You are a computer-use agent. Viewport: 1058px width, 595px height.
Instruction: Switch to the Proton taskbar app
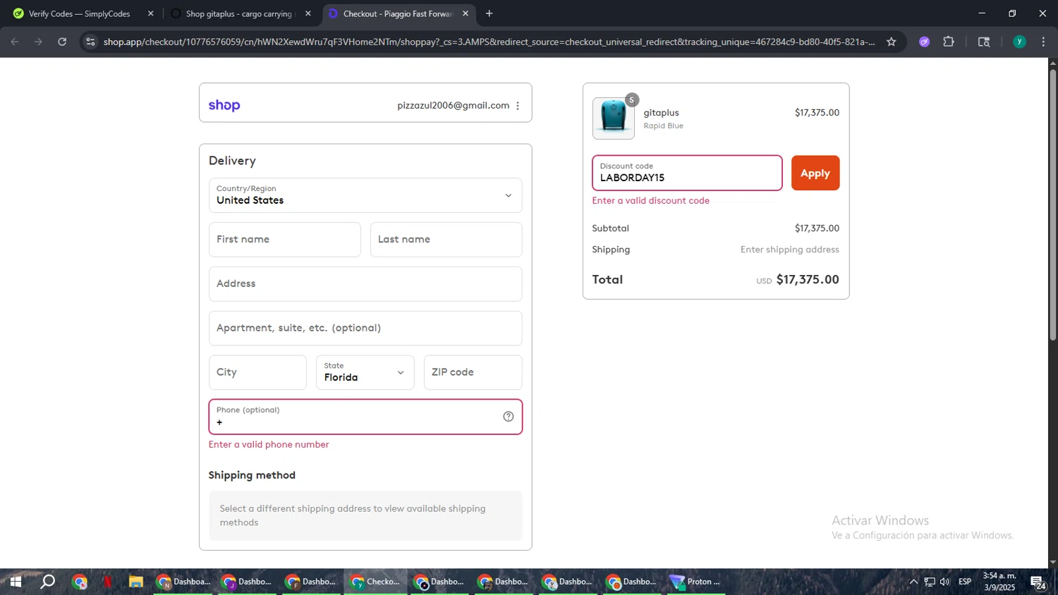pos(696,582)
